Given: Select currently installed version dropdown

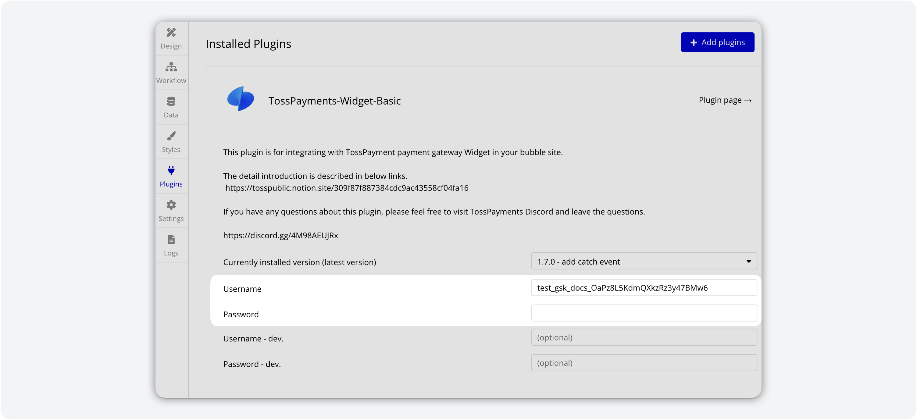Looking at the screenshot, I should 643,262.
